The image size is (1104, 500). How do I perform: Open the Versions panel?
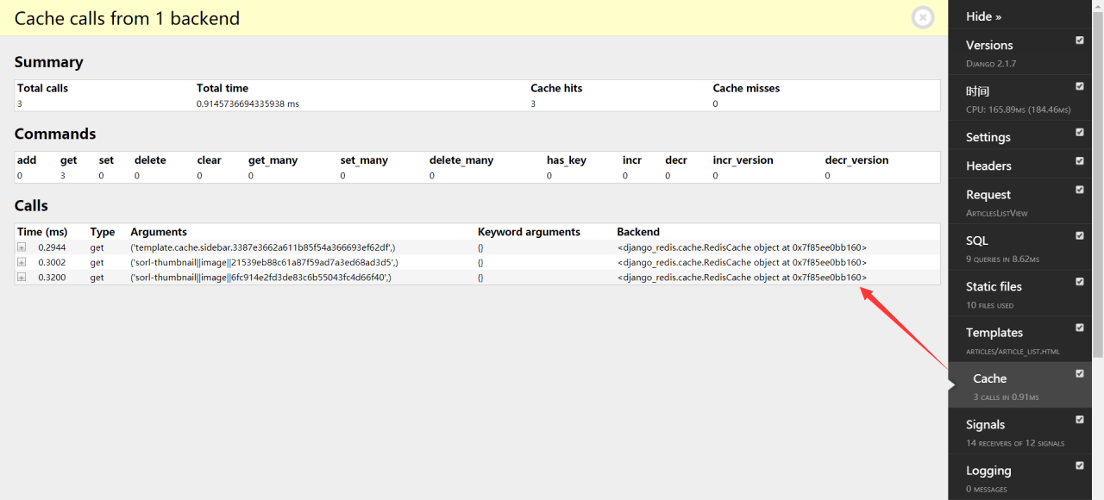click(x=989, y=45)
